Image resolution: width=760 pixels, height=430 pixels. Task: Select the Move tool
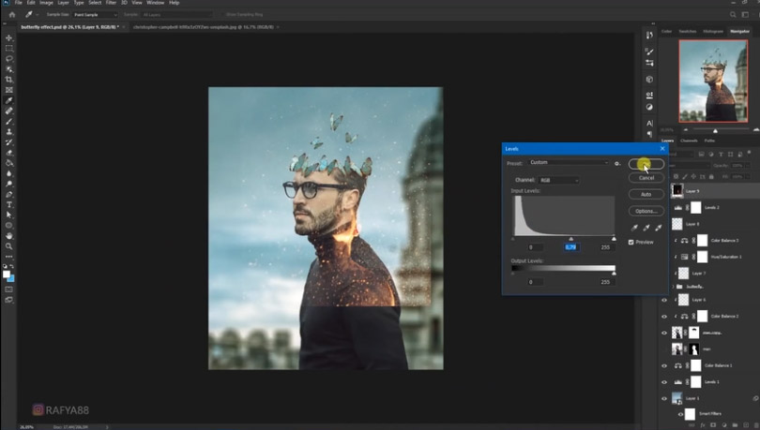point(9,38)
